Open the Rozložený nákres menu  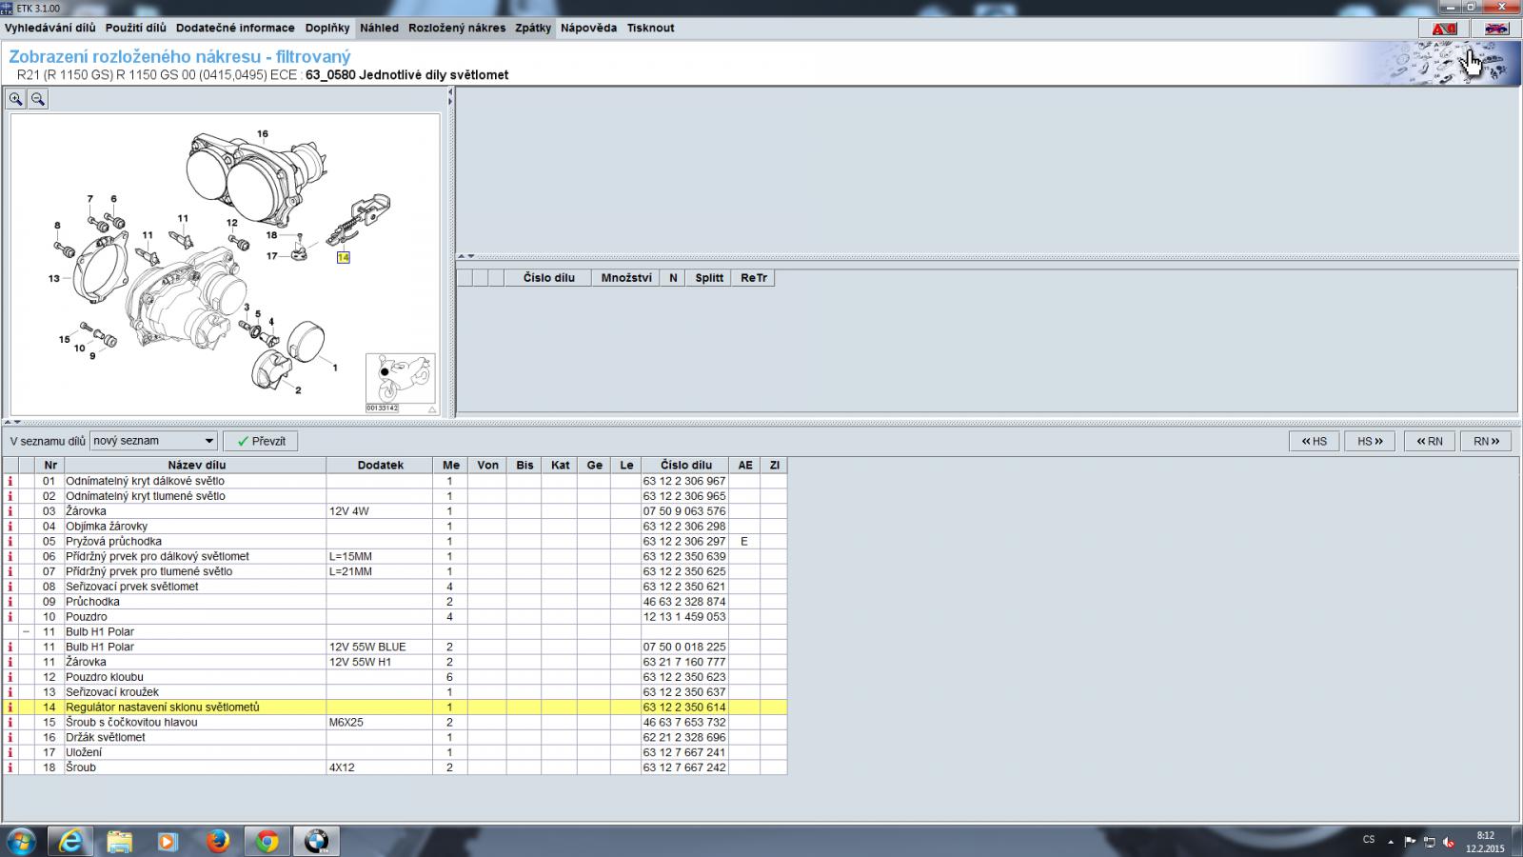[x=457, y=28]
